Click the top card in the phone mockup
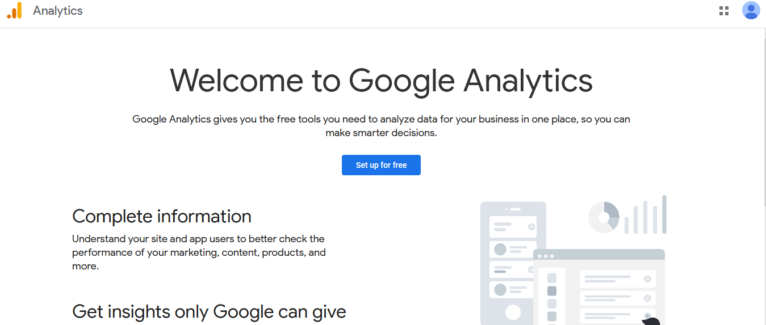 pyautogui.click(x=513, y=226)
